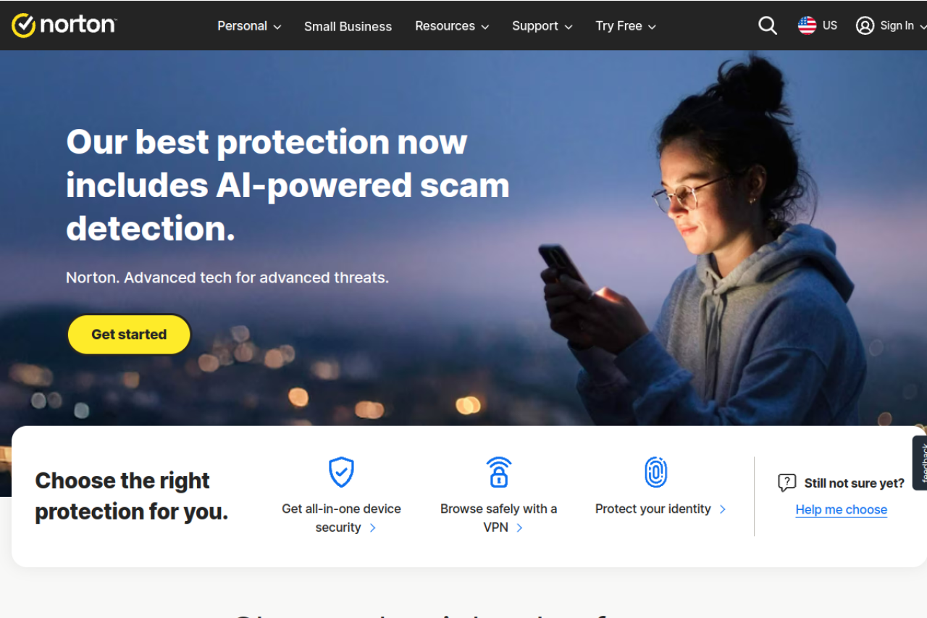This screenshot has height=618, width=927.
Task: Open the search magnifier icon
Action: pos(768,26)
